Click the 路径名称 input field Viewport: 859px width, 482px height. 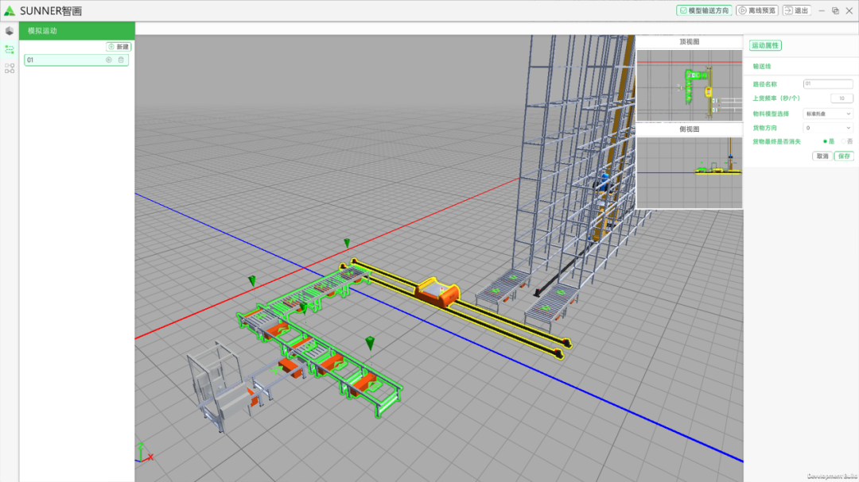click(827, 83)
